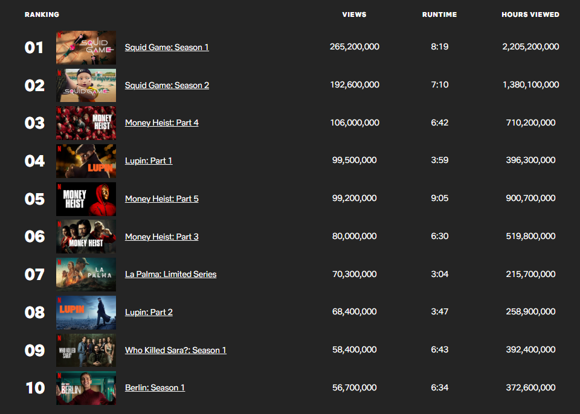Open the Lupin: Part 1 link
Screen dimensions: 580x414
tap(148, 161)
